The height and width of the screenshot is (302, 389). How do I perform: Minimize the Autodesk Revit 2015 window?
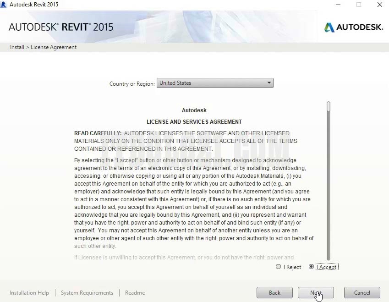tap(338, 5)
